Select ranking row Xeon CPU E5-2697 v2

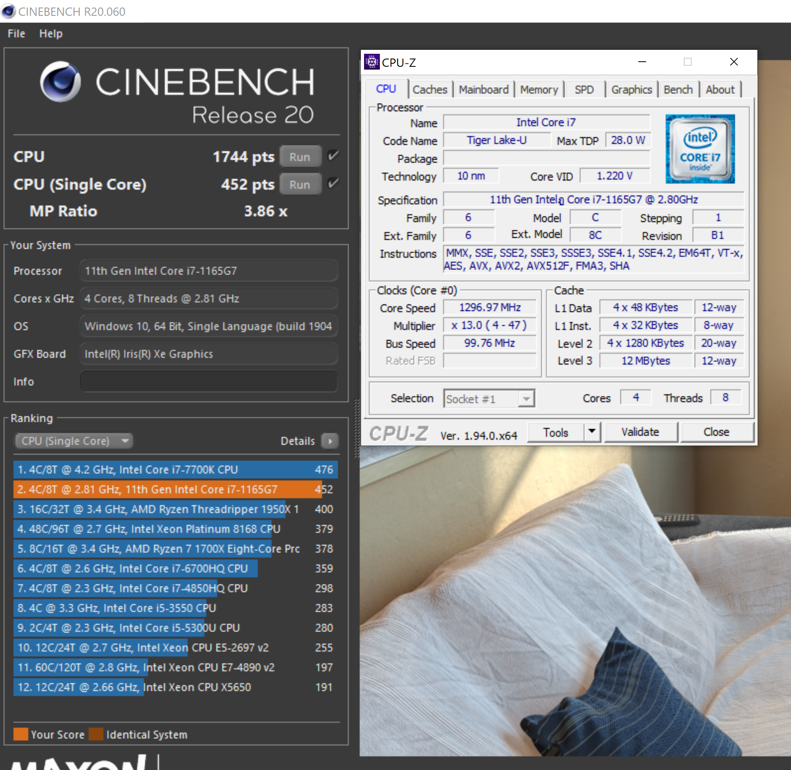176,648
